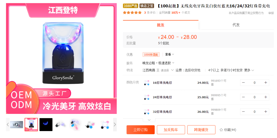This screenshot has height=138, width=277.
Task: Increase quantity of 32灯珠充电灯
Action: pyautogui.click(x=265, y=112)
